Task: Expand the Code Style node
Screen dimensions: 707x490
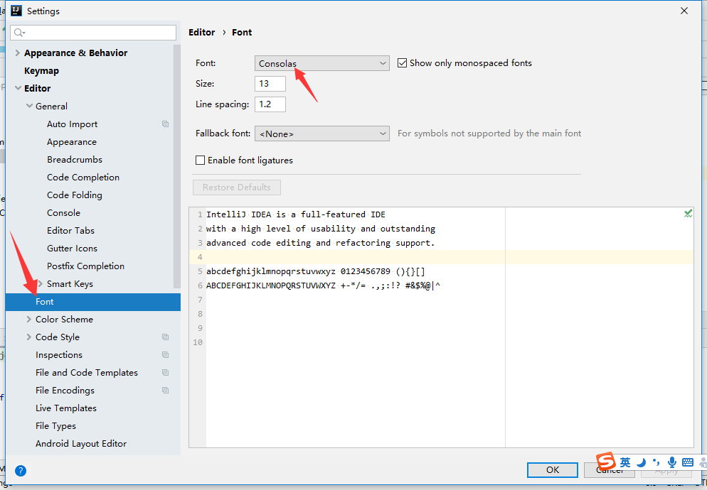Action: point(29,337)
